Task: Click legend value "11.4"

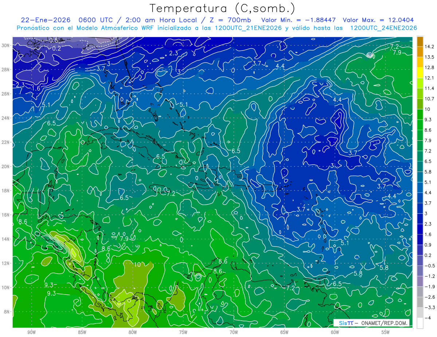Action: [x=430, y=88]
